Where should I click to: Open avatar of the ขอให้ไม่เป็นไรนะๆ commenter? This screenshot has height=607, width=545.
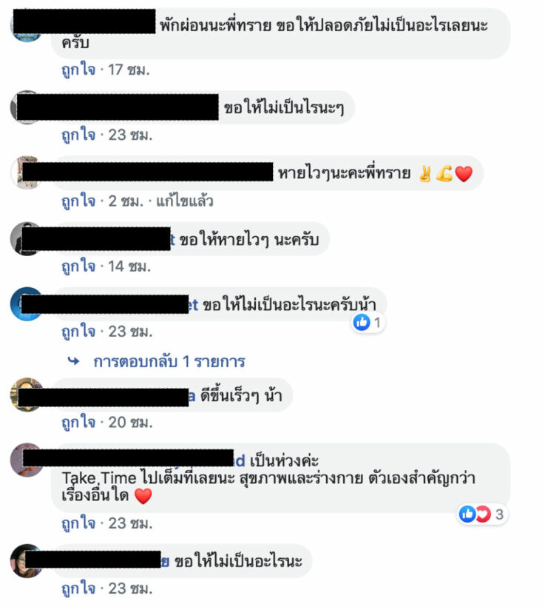27,107
